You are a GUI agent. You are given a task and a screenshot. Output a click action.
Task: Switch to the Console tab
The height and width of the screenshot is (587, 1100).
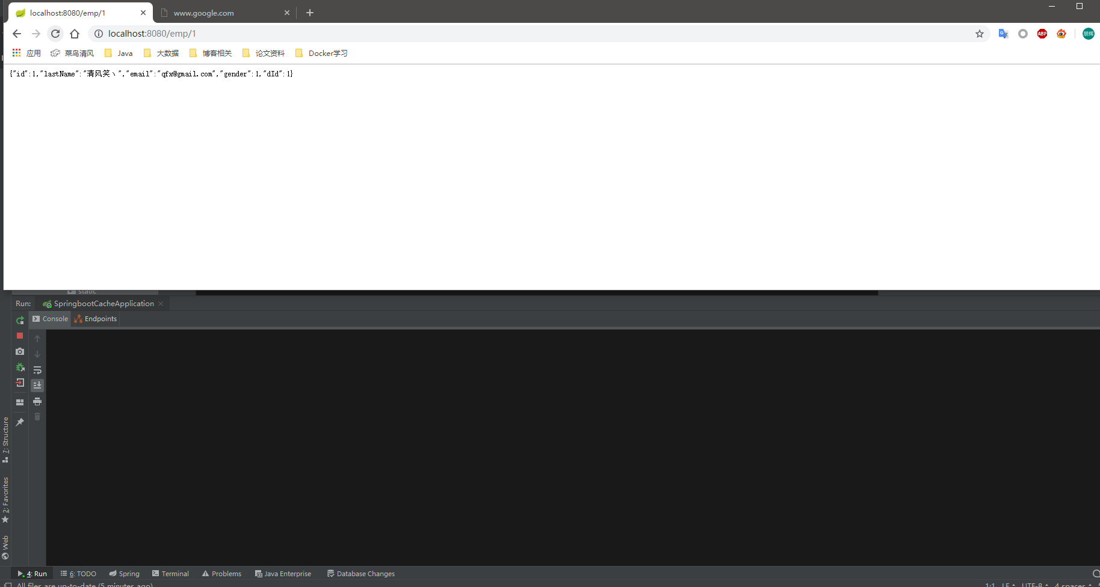pyautogui.click(x=51, y=319)
